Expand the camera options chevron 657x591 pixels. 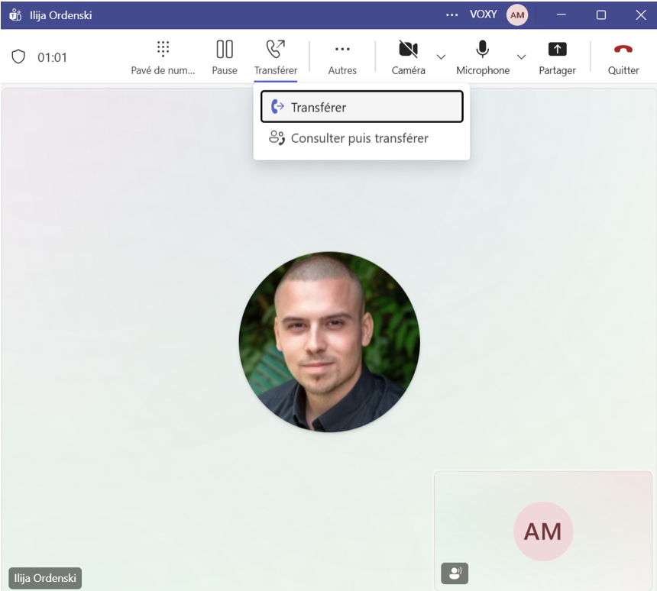click(441, 57)
